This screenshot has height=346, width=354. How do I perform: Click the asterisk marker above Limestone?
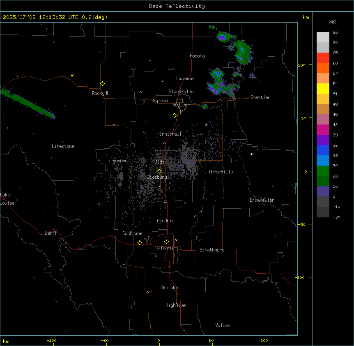pos(63,142)
